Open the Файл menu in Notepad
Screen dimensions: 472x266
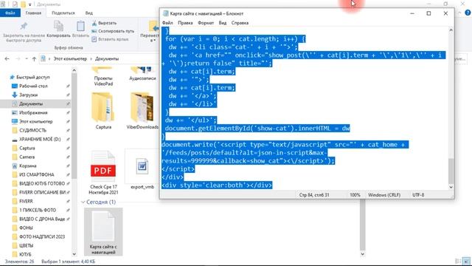[167, 23]
